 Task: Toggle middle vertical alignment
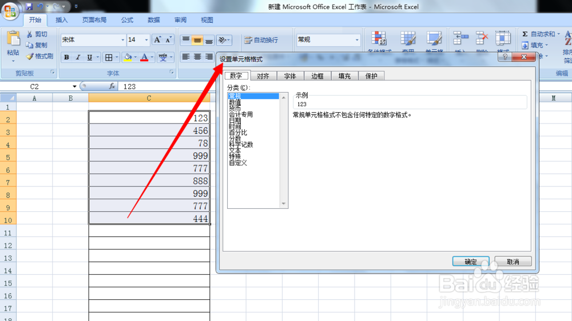(197, 39)
